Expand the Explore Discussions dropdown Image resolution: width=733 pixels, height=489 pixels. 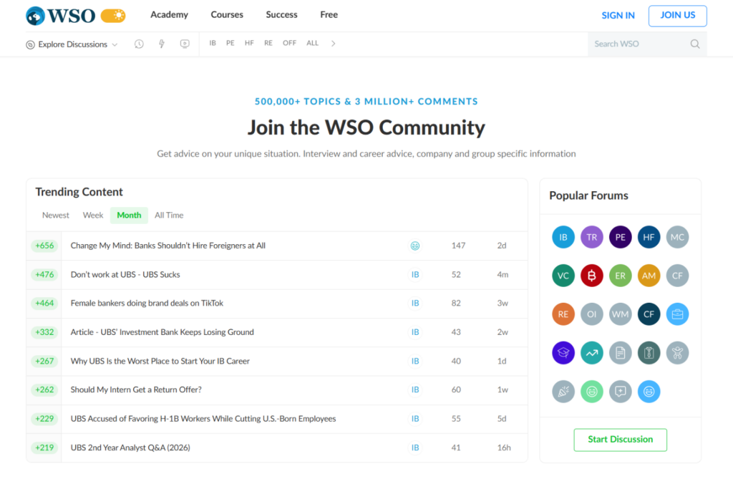pyautogui.click(x=72, y=44)
